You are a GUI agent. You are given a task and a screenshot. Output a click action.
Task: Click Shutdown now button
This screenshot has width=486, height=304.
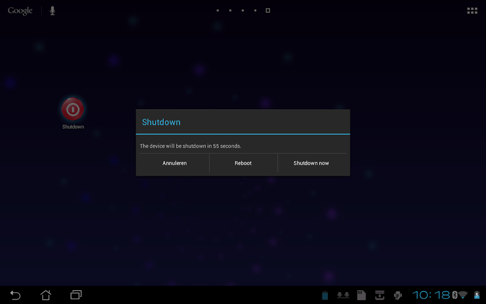point(311,163)
